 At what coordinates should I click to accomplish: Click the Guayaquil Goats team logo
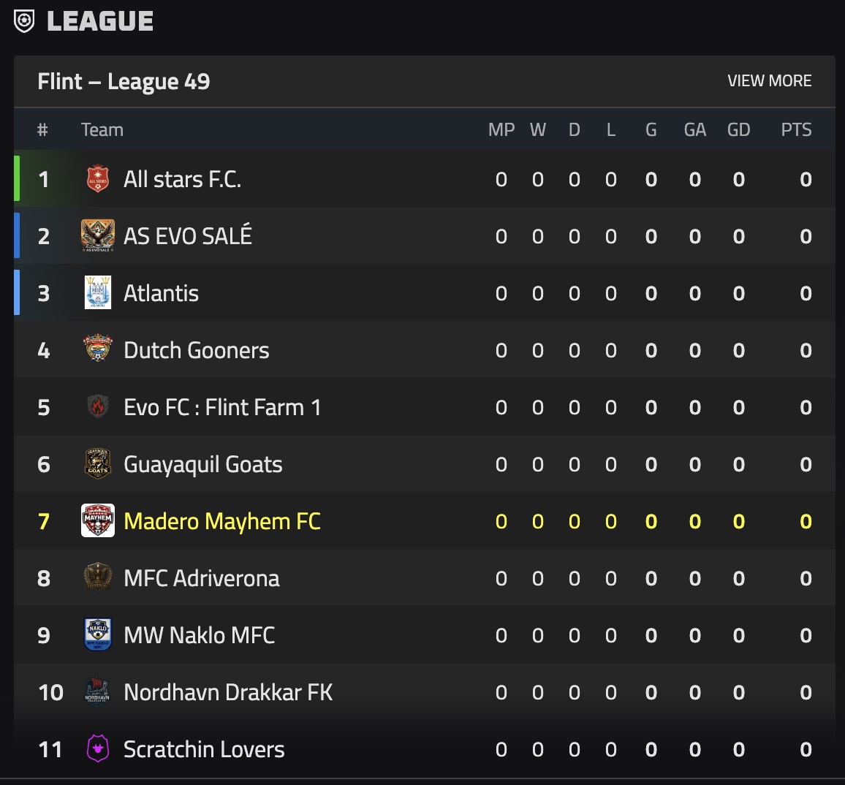click(98, 464)
